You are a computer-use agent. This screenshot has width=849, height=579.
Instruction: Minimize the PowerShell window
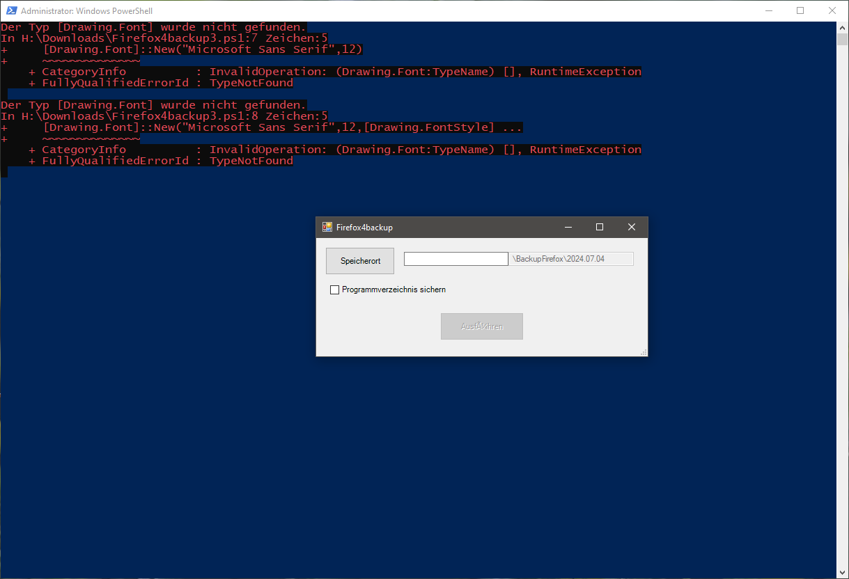(x=768, y=10)
